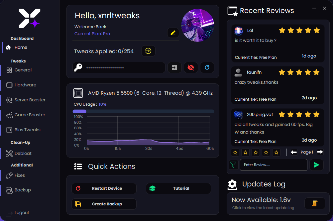Screen dimensions: 333x221
Task: Navigate to Bios Tweaks page
Action: click(x=27, y=130)
